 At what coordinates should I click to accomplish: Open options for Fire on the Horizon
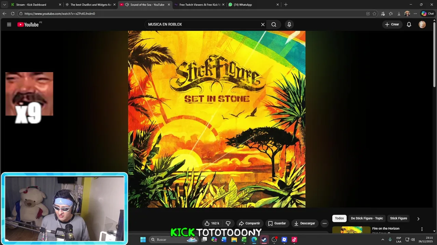pyautogui.click(x=422, y=229)
